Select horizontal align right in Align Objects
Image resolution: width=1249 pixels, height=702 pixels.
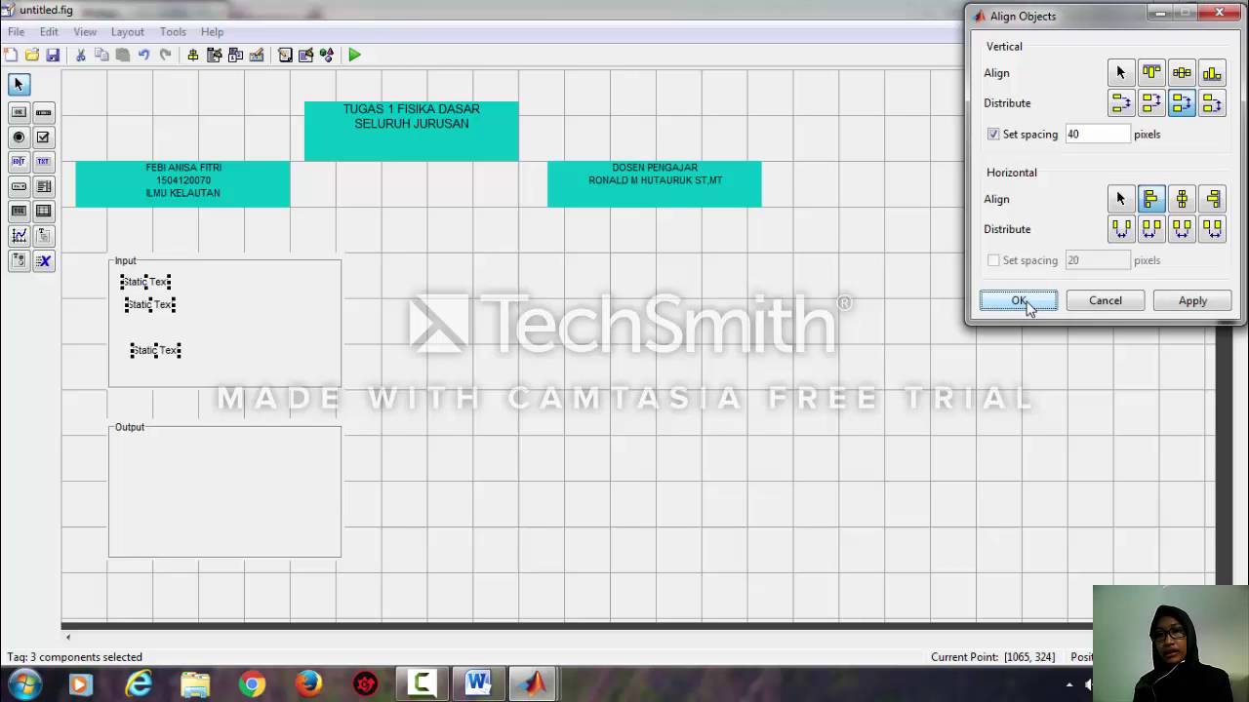click(1212, 199)
